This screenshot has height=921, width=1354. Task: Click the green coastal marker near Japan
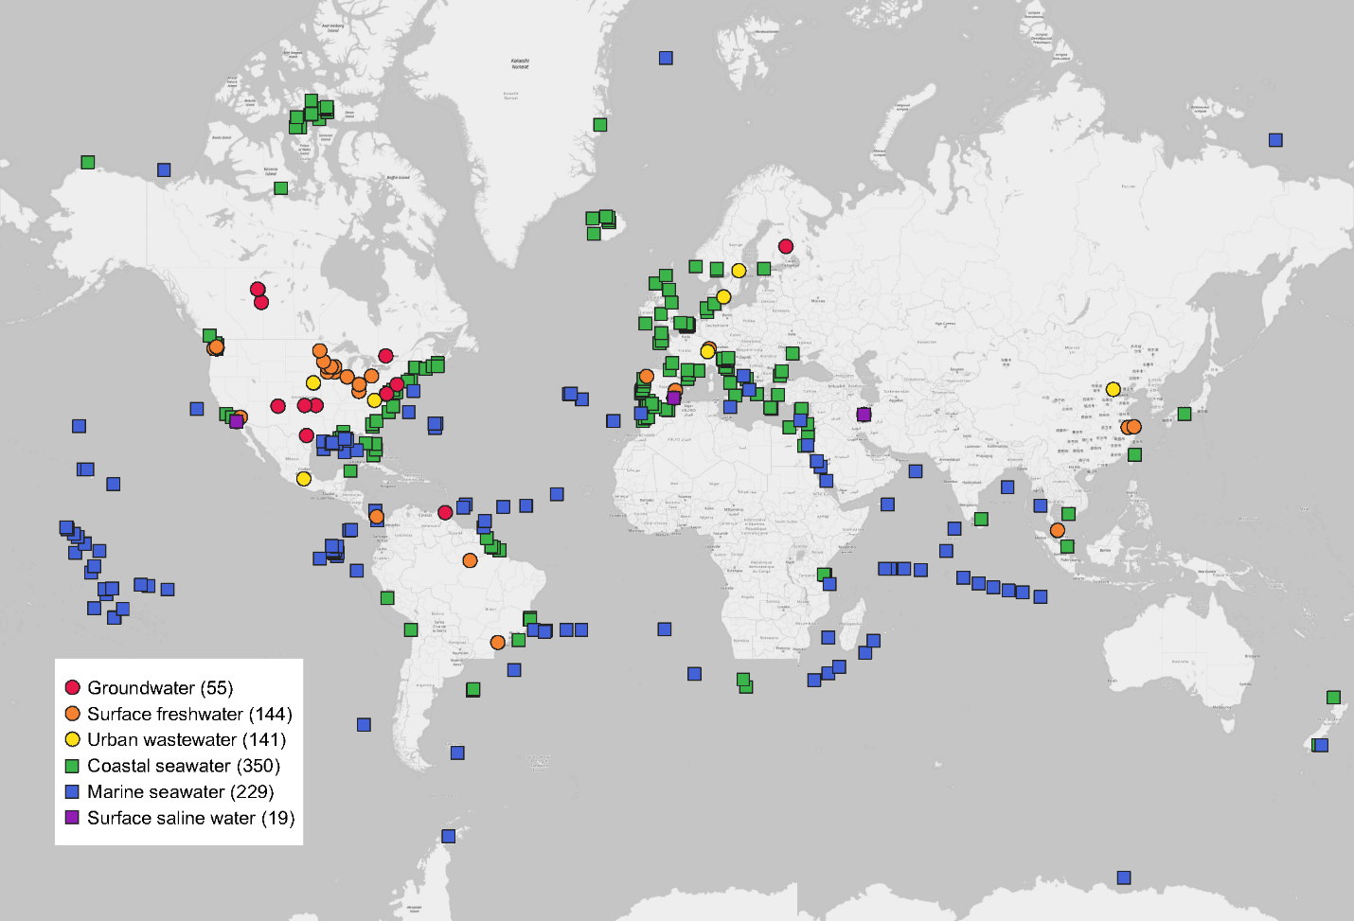click(1184, 414)
